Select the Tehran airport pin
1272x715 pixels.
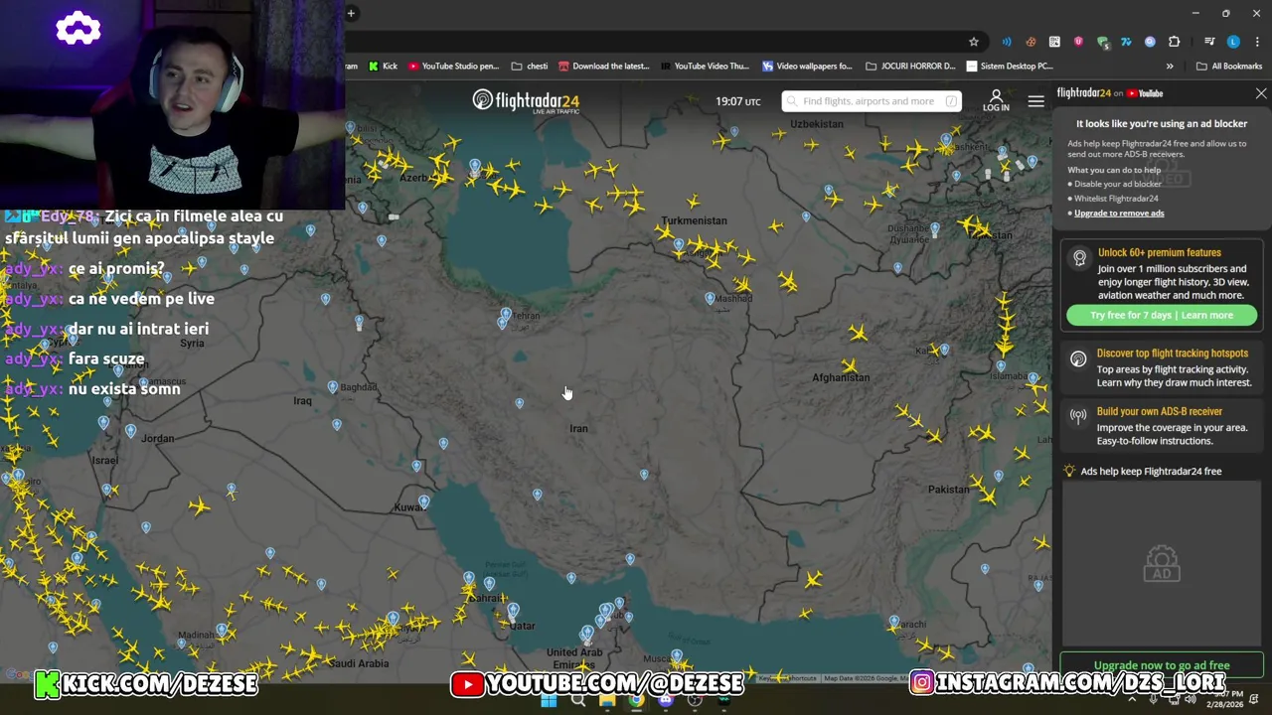505,315
